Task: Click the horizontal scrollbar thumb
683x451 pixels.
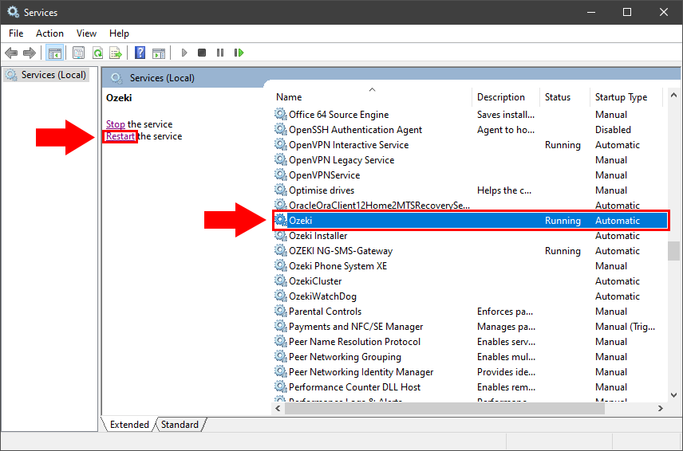Action: (x=444, y=409)
